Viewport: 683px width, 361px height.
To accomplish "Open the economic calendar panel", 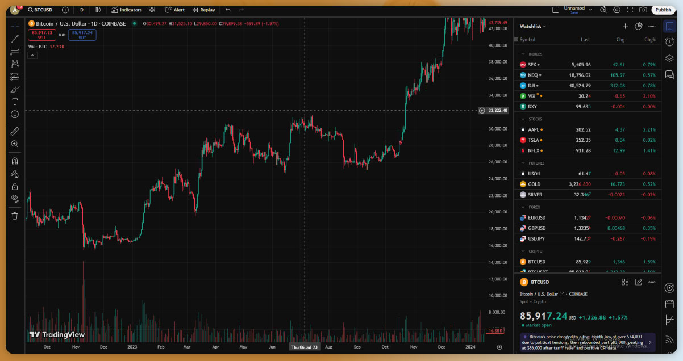I will click(x=669, y=304).
